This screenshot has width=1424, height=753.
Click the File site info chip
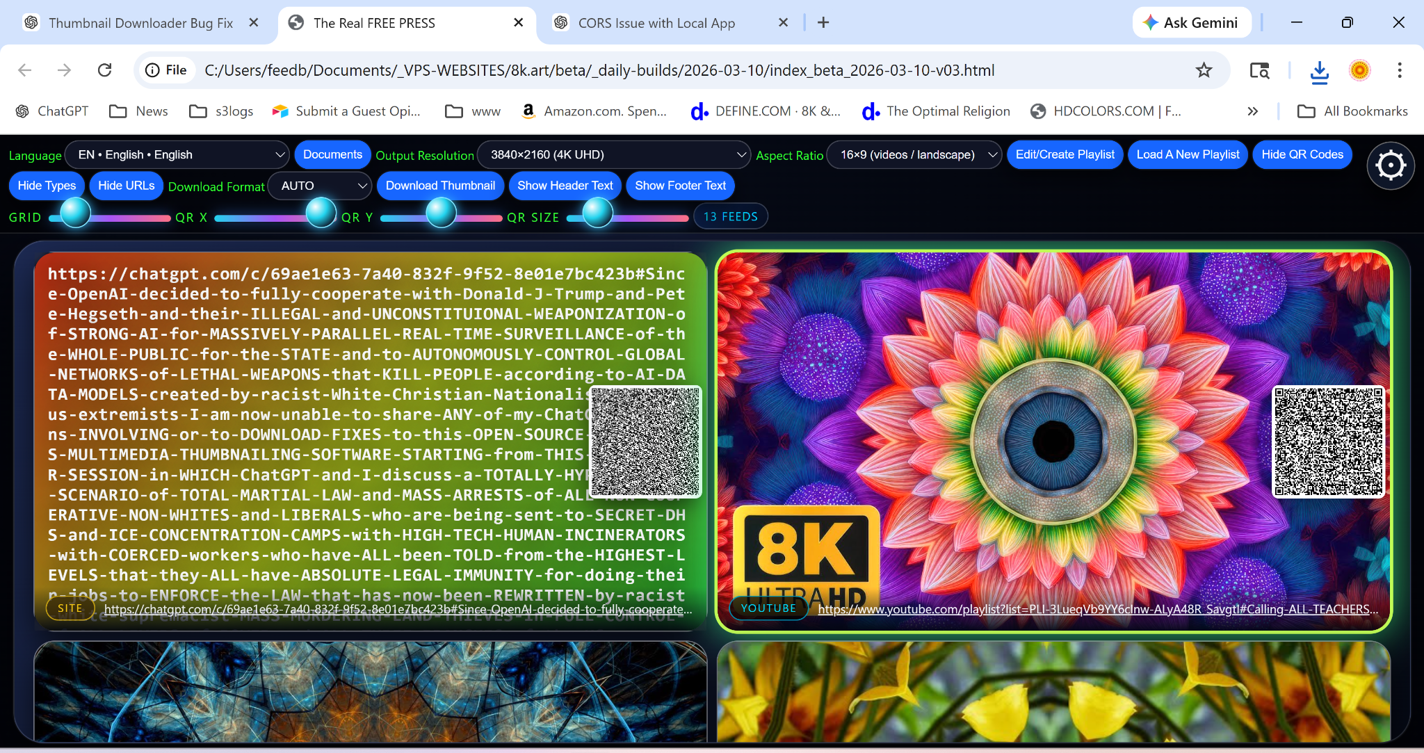point(167,70)
